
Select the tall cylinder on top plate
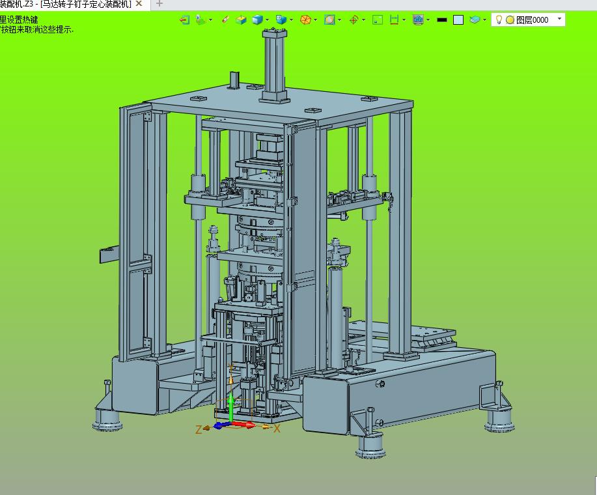coord(273,64)
